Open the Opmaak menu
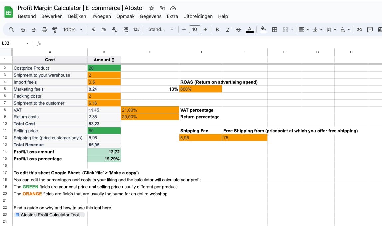Image resolution: width=382 pixels, height=226 pixels. pos(125,16)
